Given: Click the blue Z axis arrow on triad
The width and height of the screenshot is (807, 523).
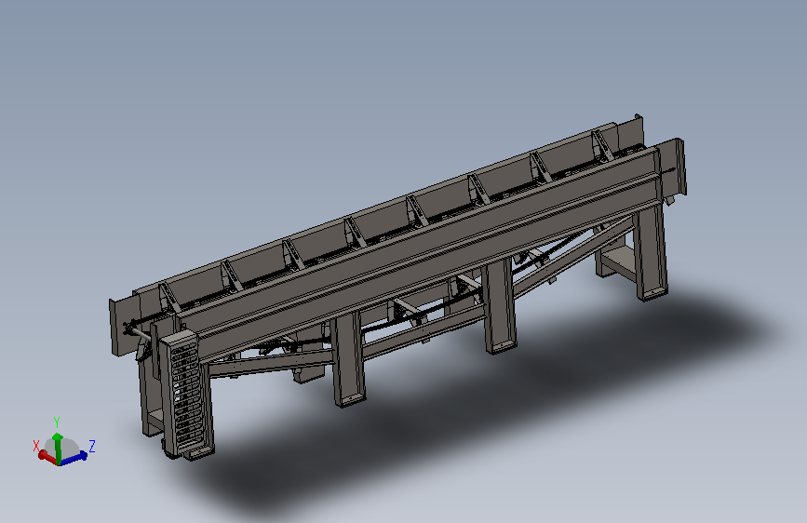Looking at the screenshot, I should [x=74, y=458].
